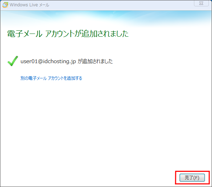
Task: Click the Windows Live メール window title
Action: [29, 5]
